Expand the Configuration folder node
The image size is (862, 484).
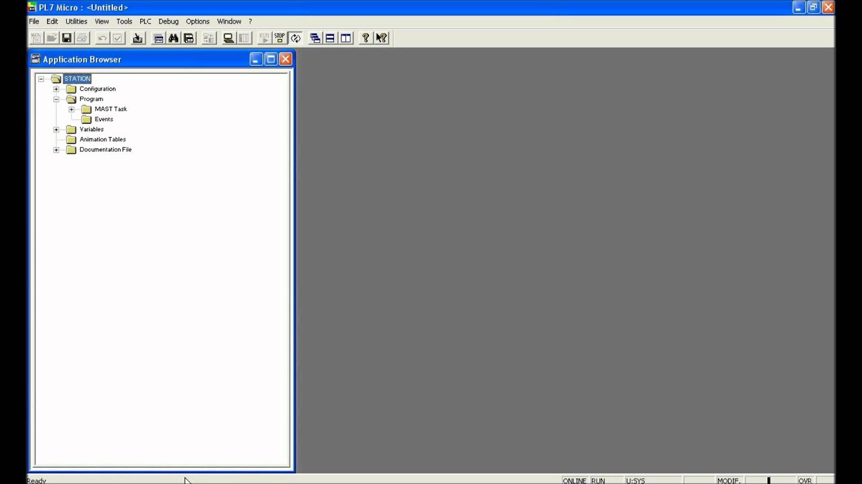57,89
